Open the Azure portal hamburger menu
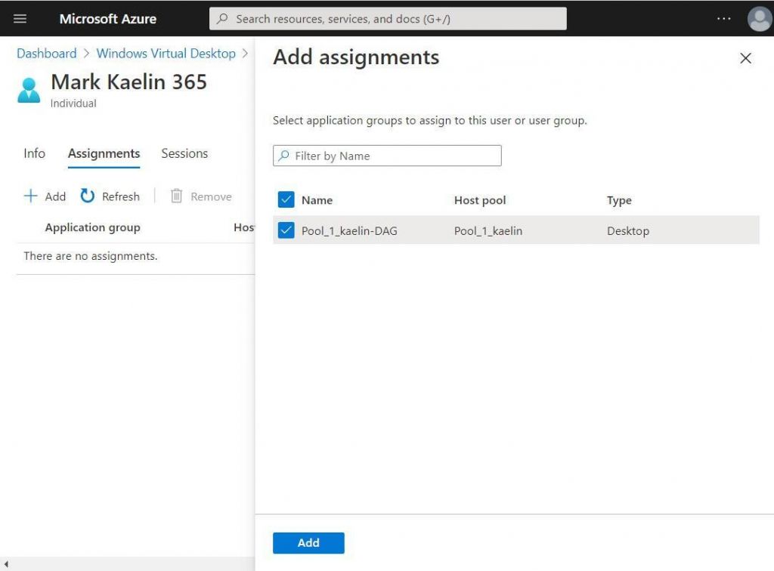The width and height of the screenshot is (774, 571). coord(19,18)
